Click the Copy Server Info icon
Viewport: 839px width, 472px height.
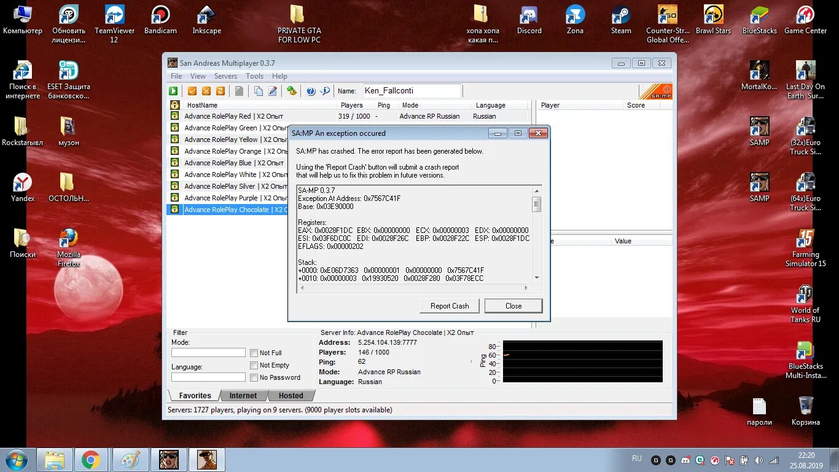pyautogui.click(x=259, y=91)
